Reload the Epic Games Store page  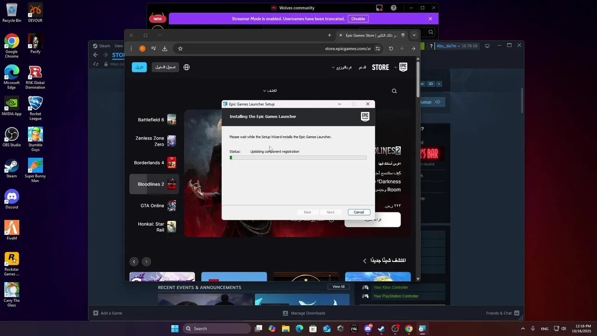tap(391, 49)
